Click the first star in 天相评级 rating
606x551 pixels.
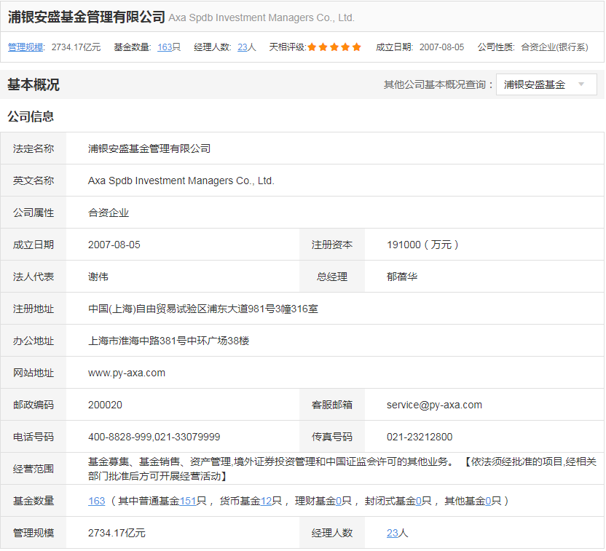[x=312, y=47]
